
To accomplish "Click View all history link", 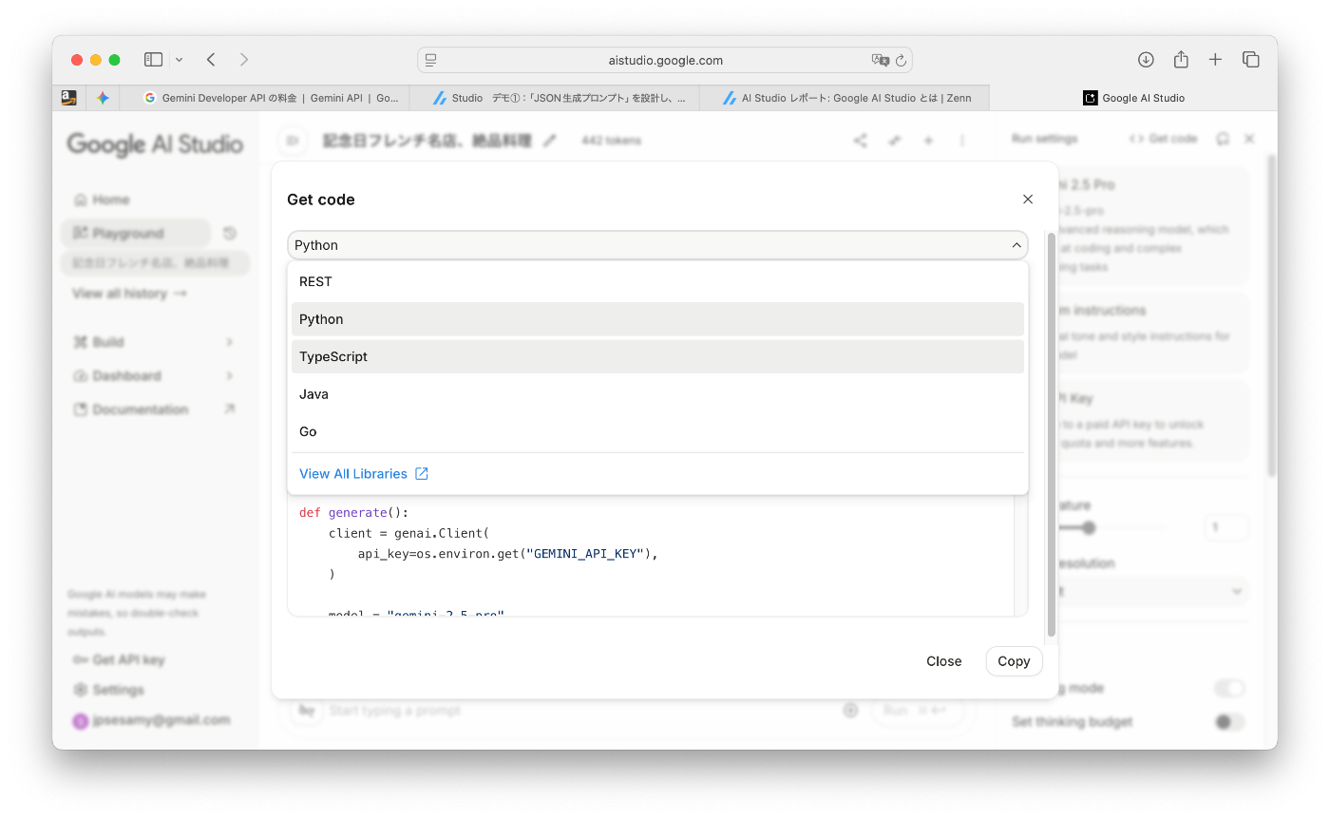I will [129, 294].
